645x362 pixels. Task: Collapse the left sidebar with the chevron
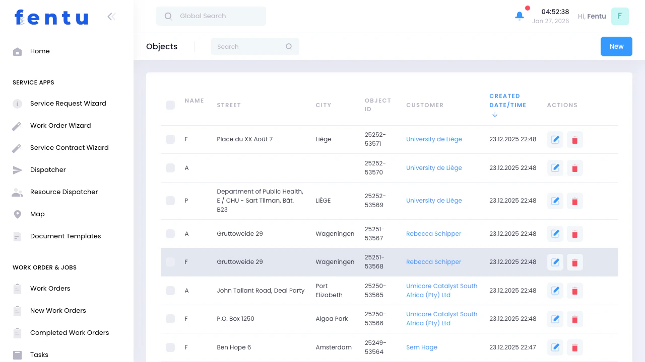tap(111, 16)
